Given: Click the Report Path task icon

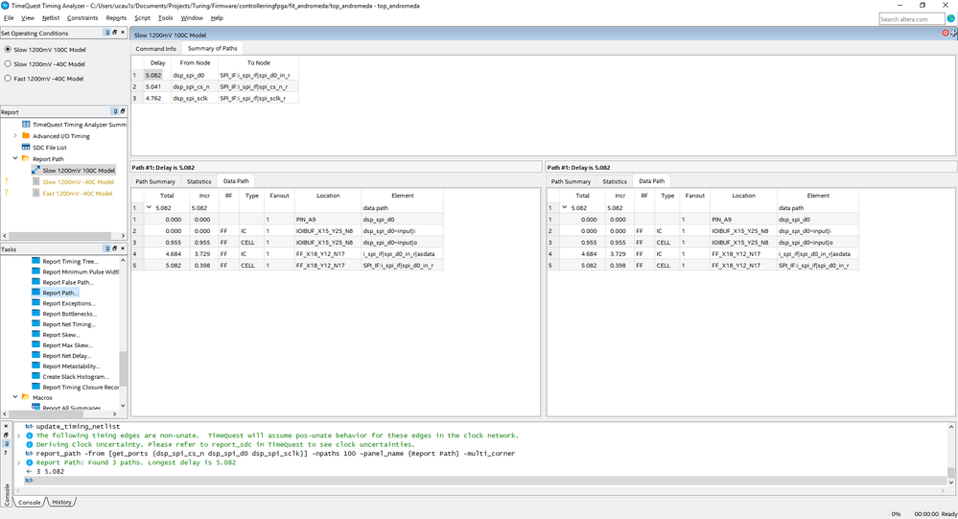Looking at the screenshot, I should click(36, 293).
